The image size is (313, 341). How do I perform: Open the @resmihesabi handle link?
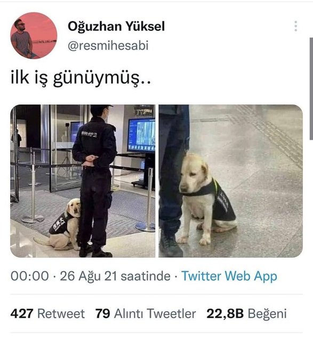[x=108, y=46]
